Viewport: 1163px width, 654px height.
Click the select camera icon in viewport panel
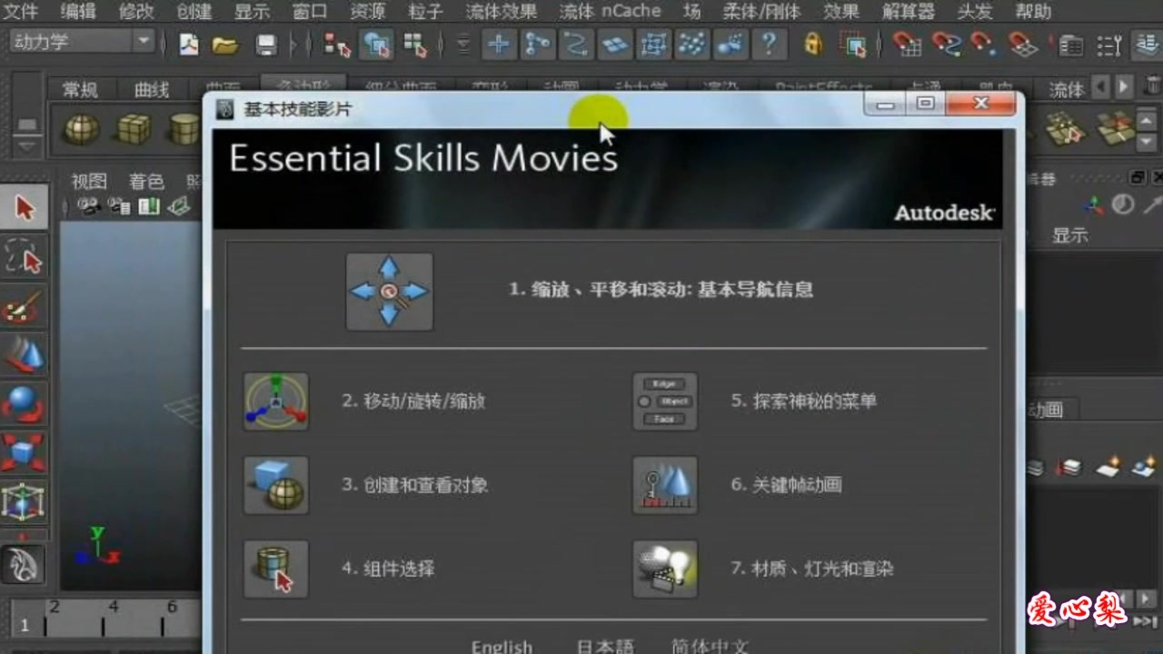tap(89, 207)
